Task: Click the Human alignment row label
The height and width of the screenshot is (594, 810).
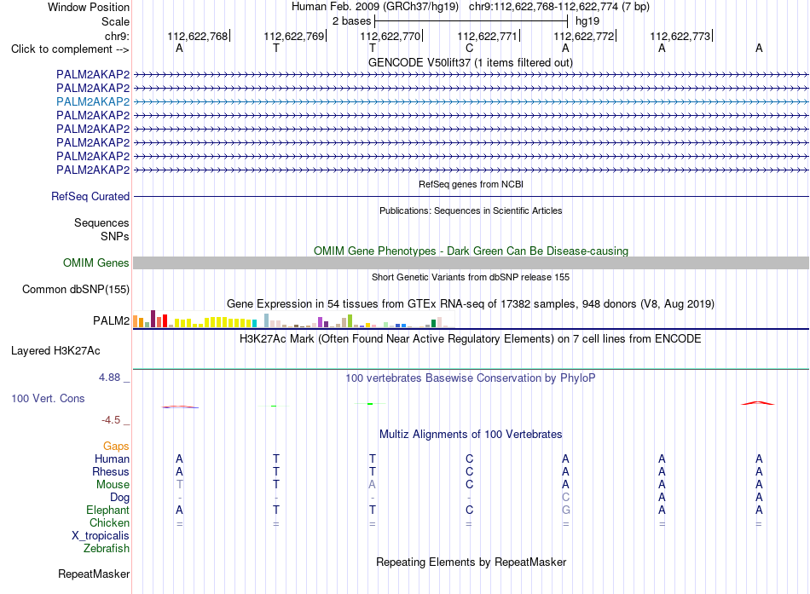Action: pyautogui.click(x=112, y=458)
